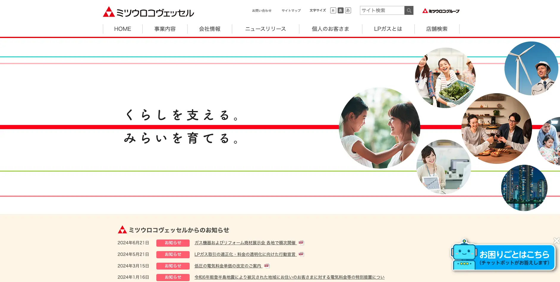560x282 pixels.
Task: Select small font size icon
Action: coord(333,10)
